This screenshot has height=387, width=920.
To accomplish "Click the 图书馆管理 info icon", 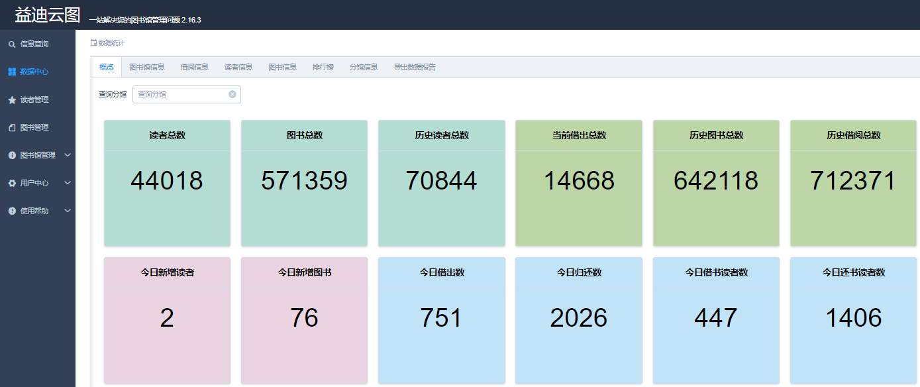I will [12, 156].
